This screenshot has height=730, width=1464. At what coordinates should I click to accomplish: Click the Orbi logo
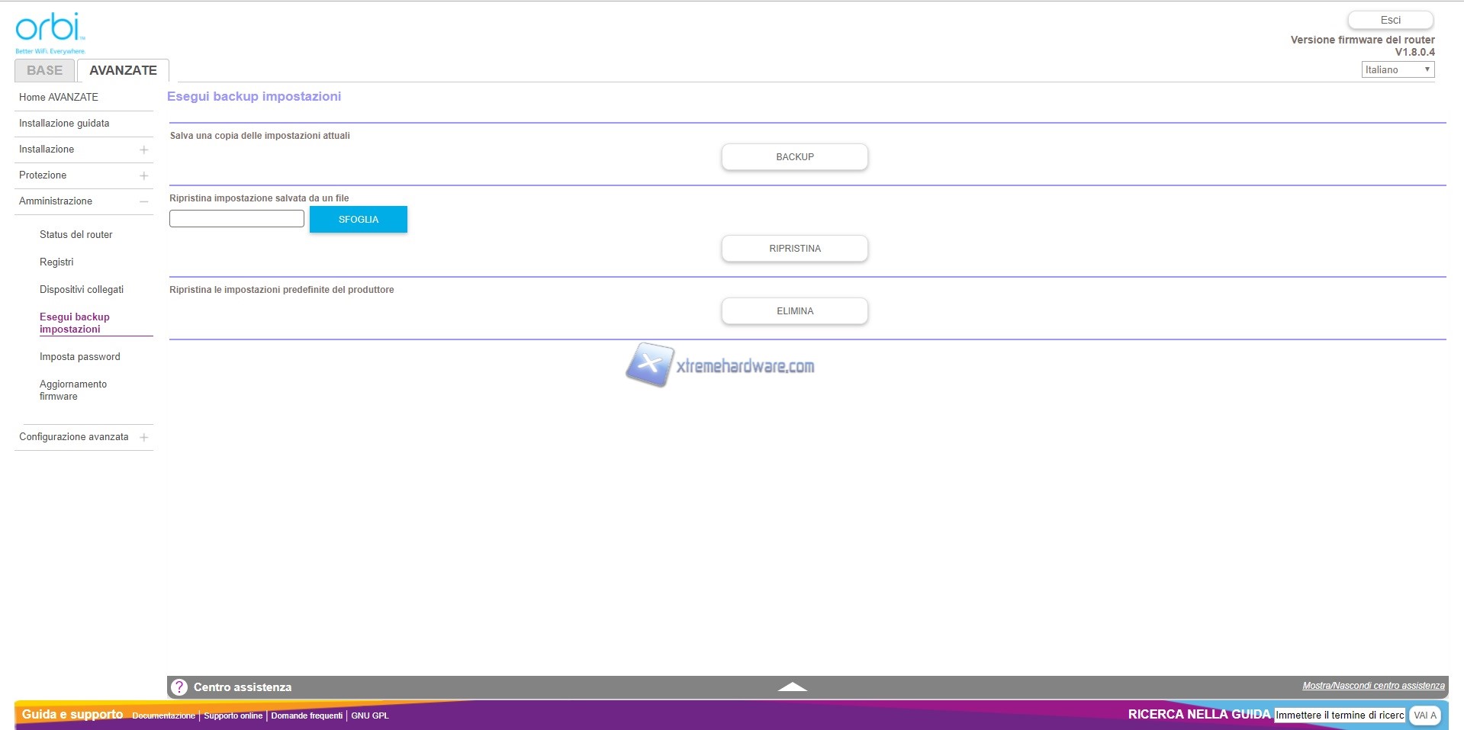(50, 31)
